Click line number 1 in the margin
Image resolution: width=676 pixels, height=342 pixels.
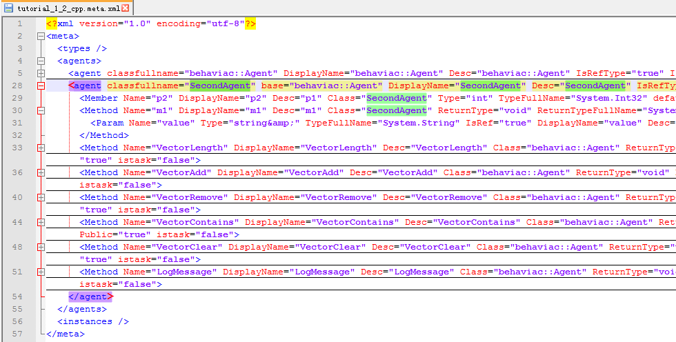coord(19,23)
